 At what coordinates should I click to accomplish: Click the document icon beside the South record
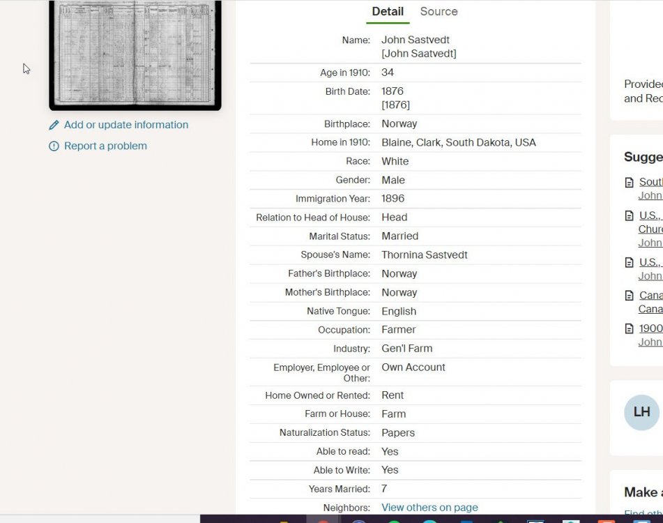tap(630, 183)
